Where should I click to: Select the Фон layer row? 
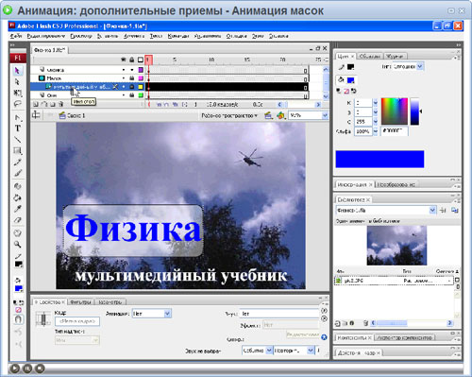tap(88, 95)
